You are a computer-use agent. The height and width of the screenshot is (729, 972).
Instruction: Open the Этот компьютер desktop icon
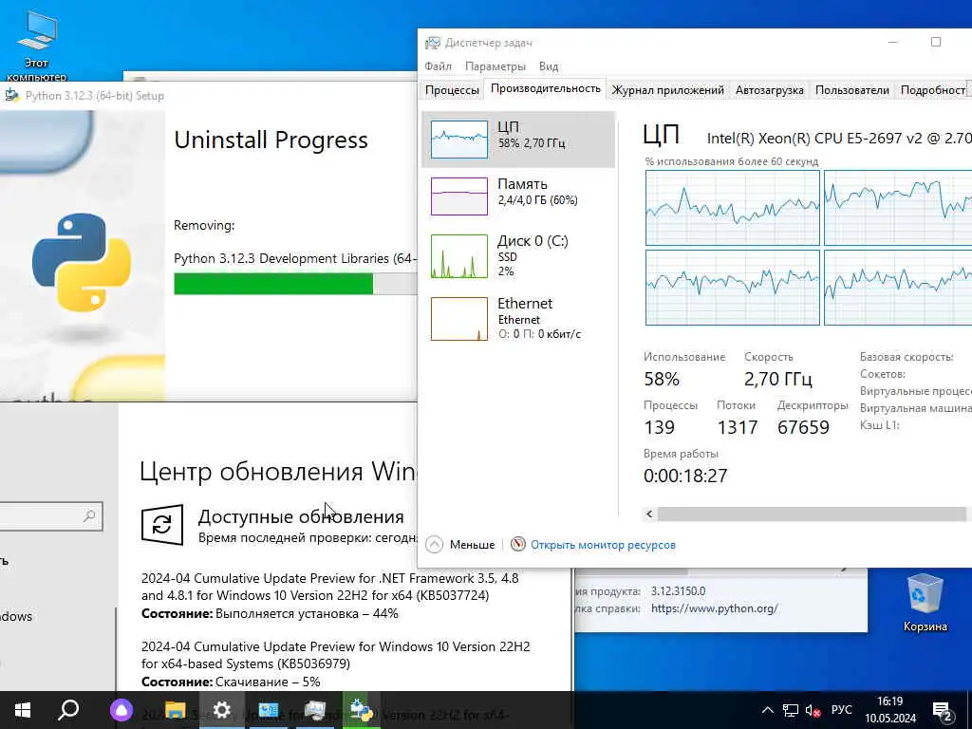click(37, 47)
